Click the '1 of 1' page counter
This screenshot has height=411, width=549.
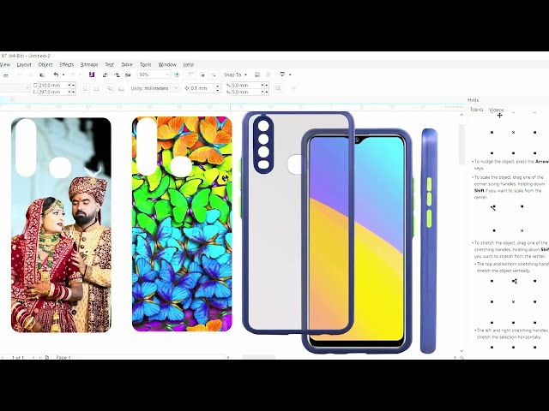[18, 358]
